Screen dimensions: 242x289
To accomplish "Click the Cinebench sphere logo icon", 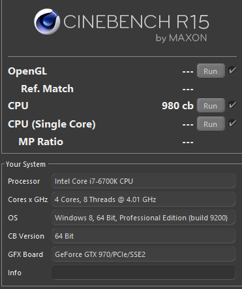I will pos(47,22).
